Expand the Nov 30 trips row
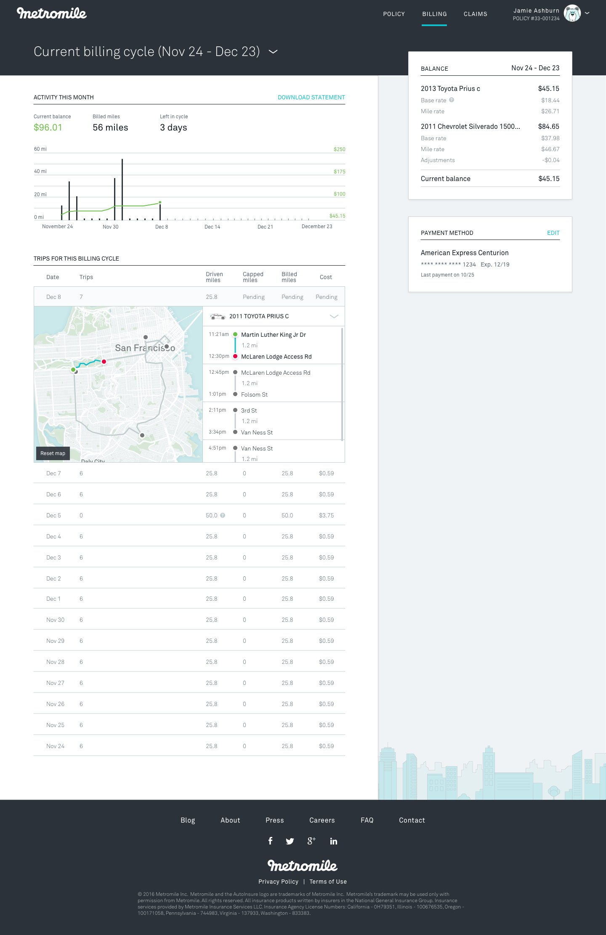606x935 pixels. tap(189, 620)
